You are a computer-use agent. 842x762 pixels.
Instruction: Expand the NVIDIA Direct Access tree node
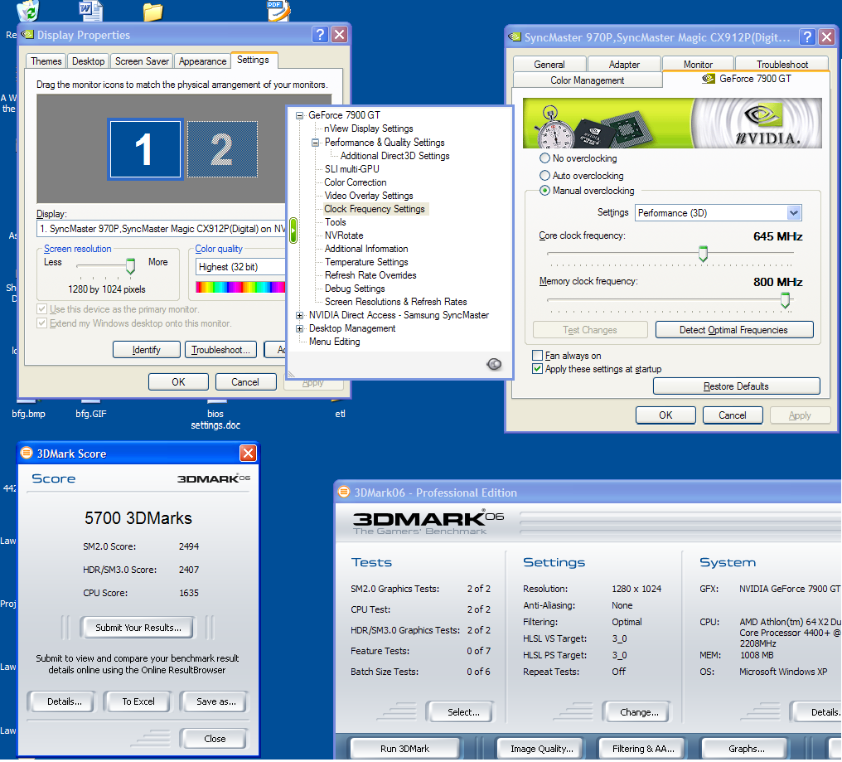[x=300, y=315]
